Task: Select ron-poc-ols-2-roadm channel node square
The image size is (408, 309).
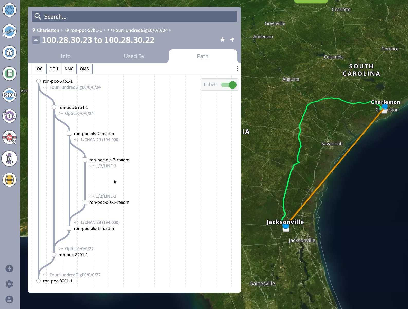Action: pos(69,134)
